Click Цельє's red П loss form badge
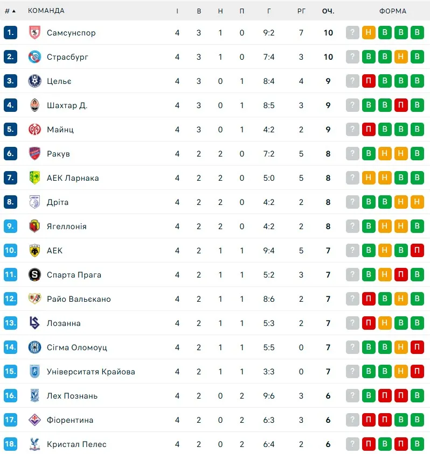 [x=369, y=81]
